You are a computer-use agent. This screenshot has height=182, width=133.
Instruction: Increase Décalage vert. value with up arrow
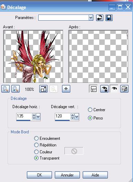(x=72, y=115)
